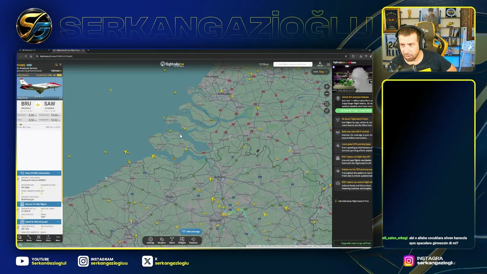Add PHVBG flight alert bell icon

pyautogui.click(x=56, y=65)
